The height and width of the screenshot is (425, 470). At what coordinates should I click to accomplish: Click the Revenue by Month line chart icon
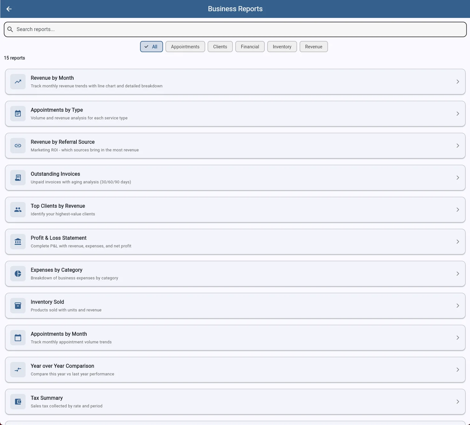[x=18, y=82]
